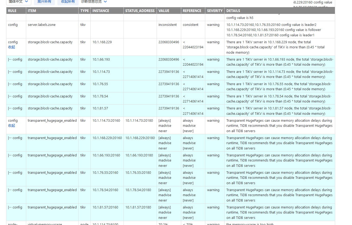Image resolution: width=352 pixels, height=225 pixels.
Task: Click the ITEM column header
Action: point(32,11)
